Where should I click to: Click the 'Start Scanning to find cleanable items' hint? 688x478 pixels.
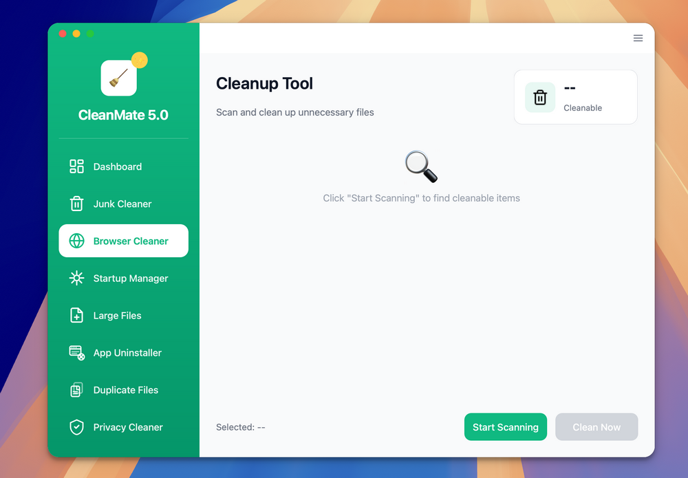pos(421,198)
